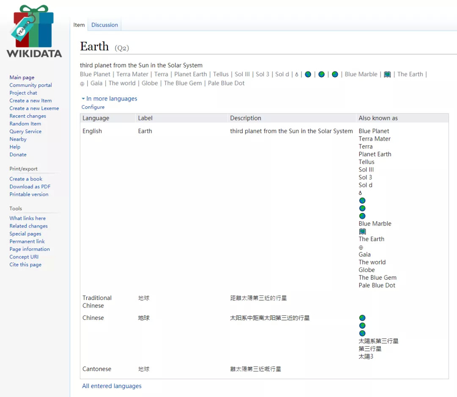Go to Random Item

tap(25, 124)
